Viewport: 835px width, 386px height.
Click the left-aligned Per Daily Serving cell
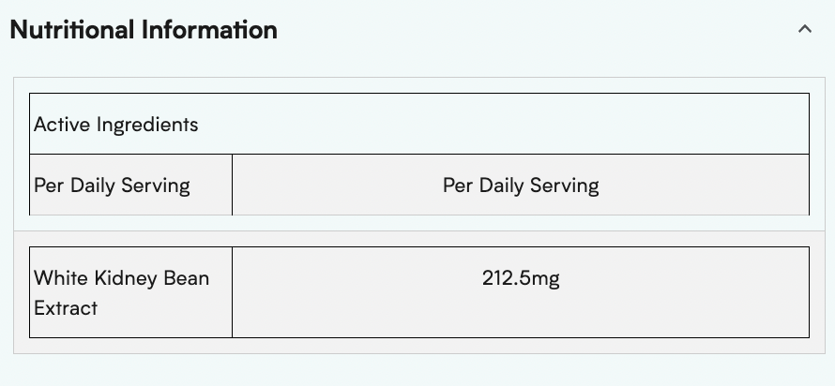tap(112, 185)
